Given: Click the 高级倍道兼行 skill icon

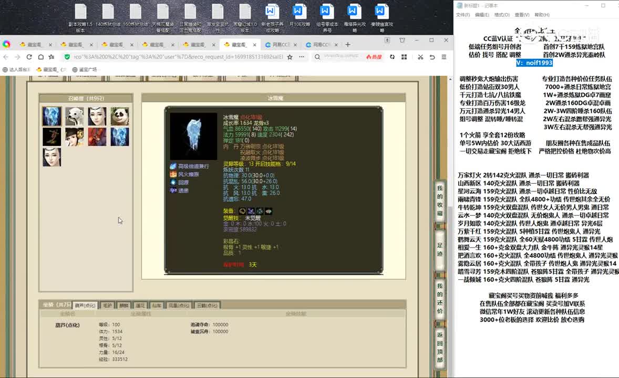Looking at the screenshot, I should coord(173,166).
